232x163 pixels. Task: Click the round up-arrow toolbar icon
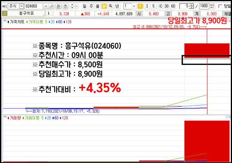pos(65,6)
